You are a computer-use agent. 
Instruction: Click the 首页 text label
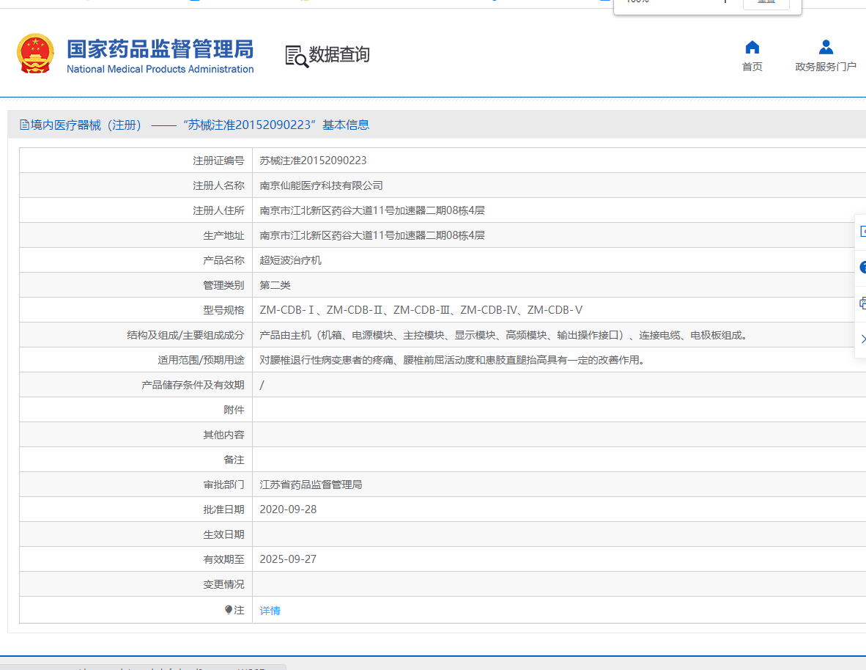[x=752, y=67]
